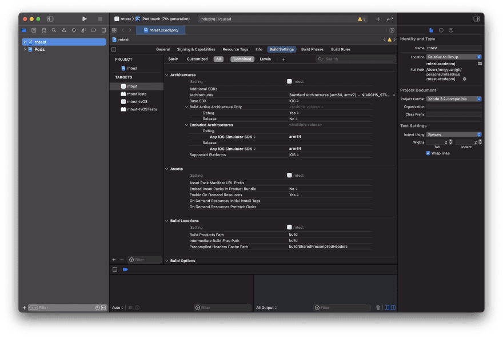
Task: Open the Indent Using dropdown
Action: tap(453, 134)
